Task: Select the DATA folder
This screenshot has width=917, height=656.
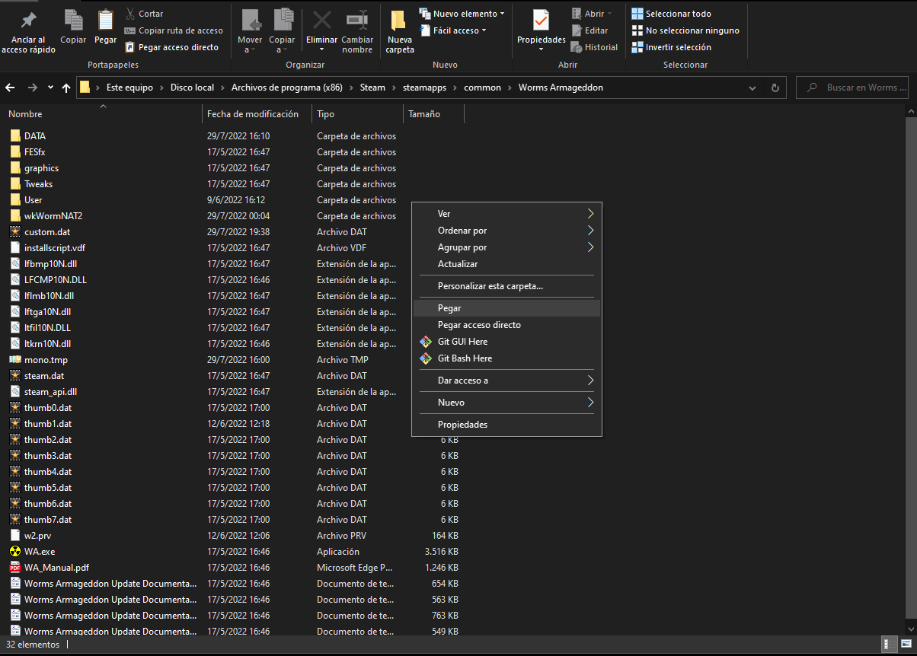Action: tap(35, 136)
